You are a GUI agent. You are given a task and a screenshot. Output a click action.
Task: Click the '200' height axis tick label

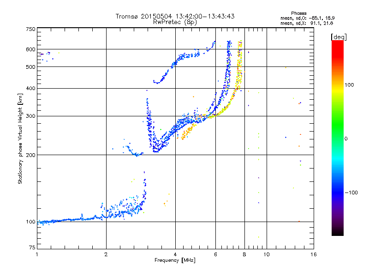coord(30,155)
